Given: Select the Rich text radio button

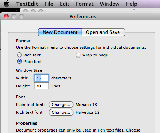Looking at the screenshot, I should (x=19, y=55).
